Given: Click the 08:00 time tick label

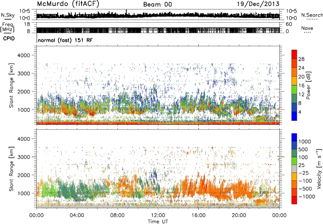Looking at the screenshot, I should coord(117,216).
